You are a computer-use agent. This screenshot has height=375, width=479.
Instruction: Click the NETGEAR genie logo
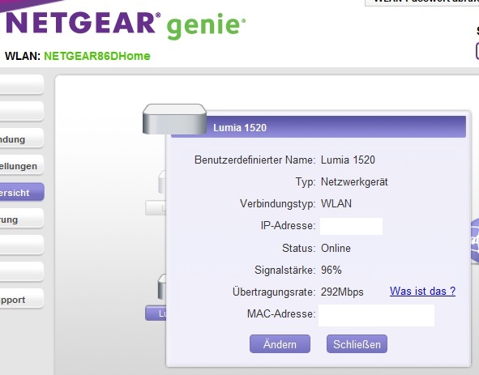click(126, 25)
